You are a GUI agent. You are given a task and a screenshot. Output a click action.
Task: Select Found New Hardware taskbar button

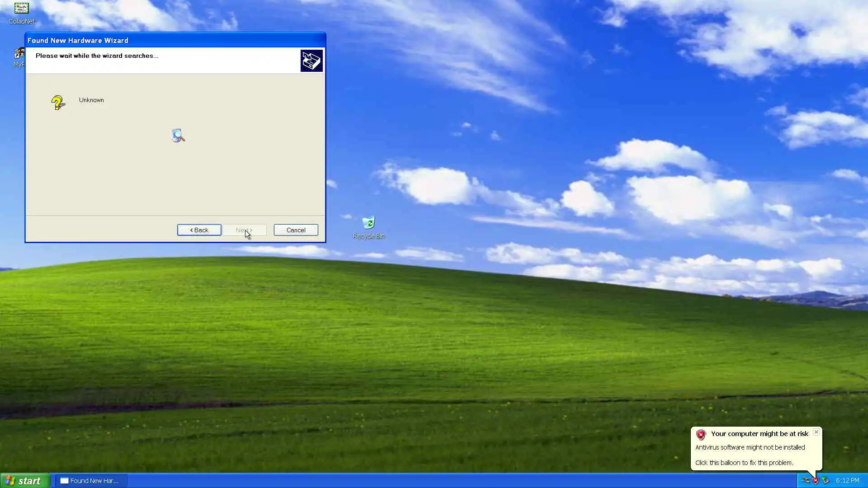coord(90,481)
